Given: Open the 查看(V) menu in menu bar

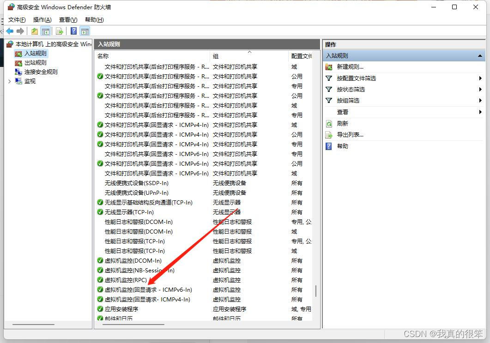Looking at the screenshot, I should 68,20.
